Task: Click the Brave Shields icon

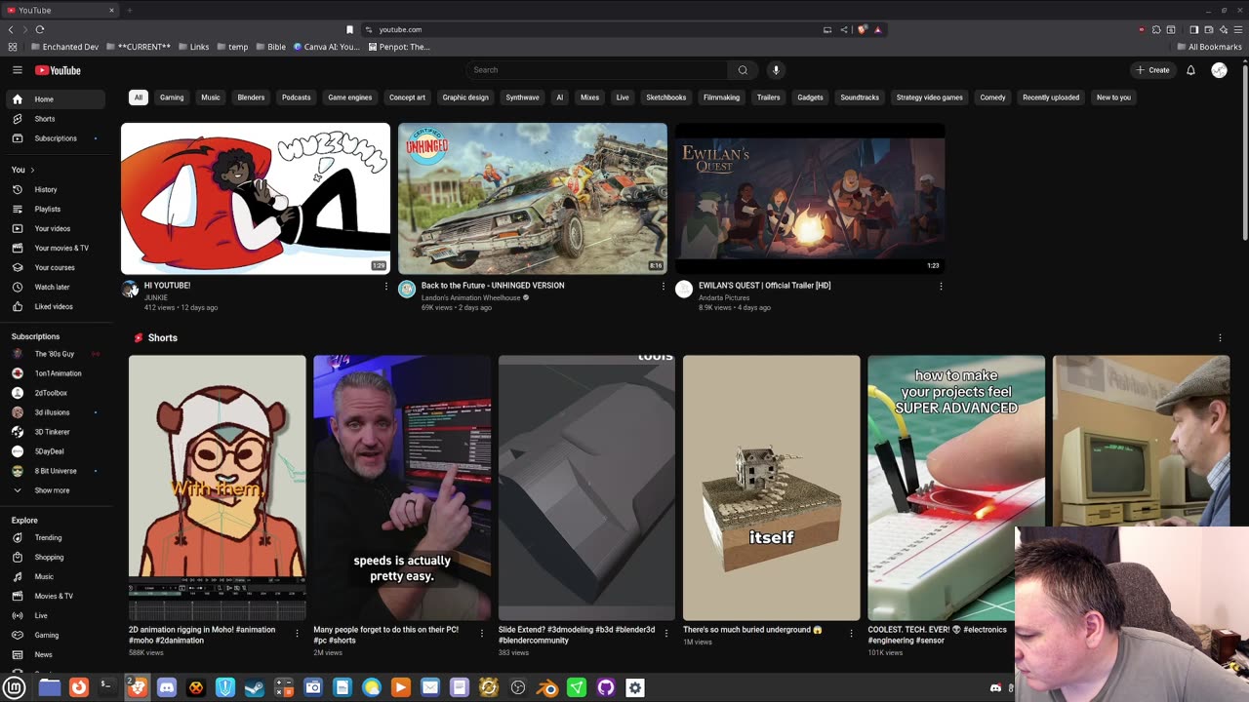Action: [x=862, y=29]
